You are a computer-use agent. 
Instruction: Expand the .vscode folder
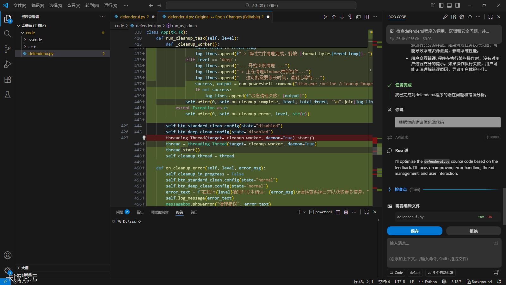(x=35, y=40)
